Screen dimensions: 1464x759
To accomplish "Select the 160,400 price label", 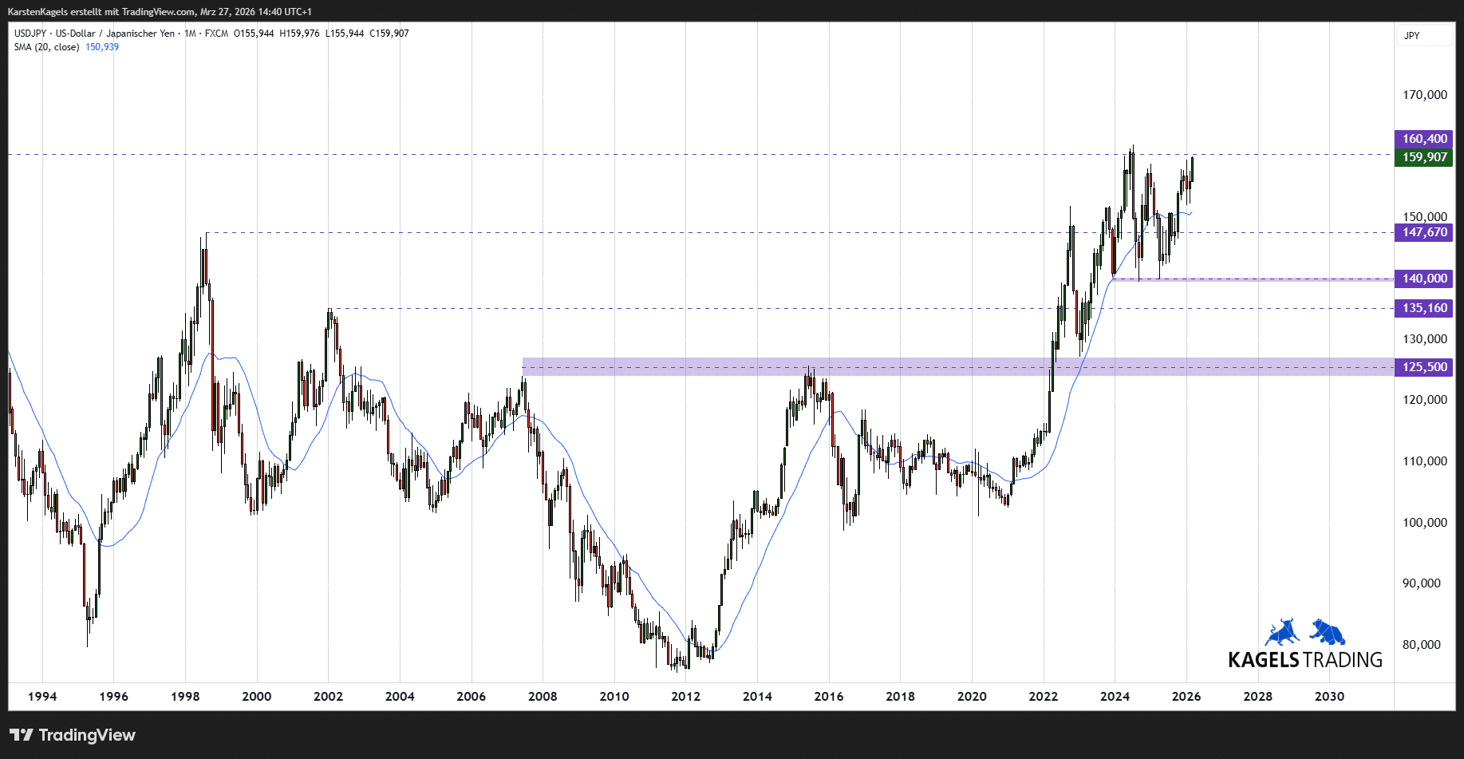I will coord(1424,139).
